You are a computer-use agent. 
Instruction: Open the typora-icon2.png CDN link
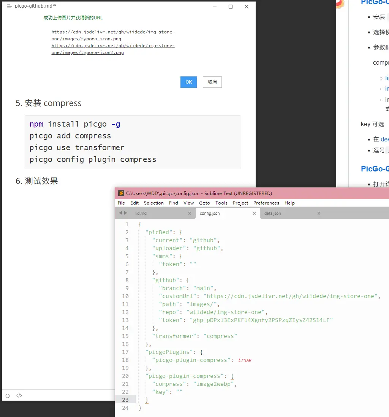click(113, 49)
